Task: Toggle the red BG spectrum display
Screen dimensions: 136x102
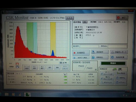Action: (x=17, y=63)
